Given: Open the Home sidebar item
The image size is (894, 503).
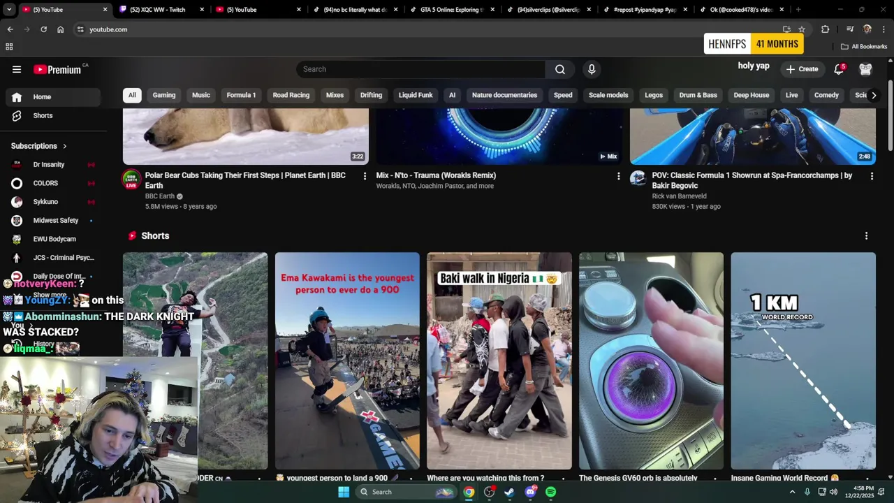Looking at the screenshot, I should pyautogui.click(x=53, y=97).
